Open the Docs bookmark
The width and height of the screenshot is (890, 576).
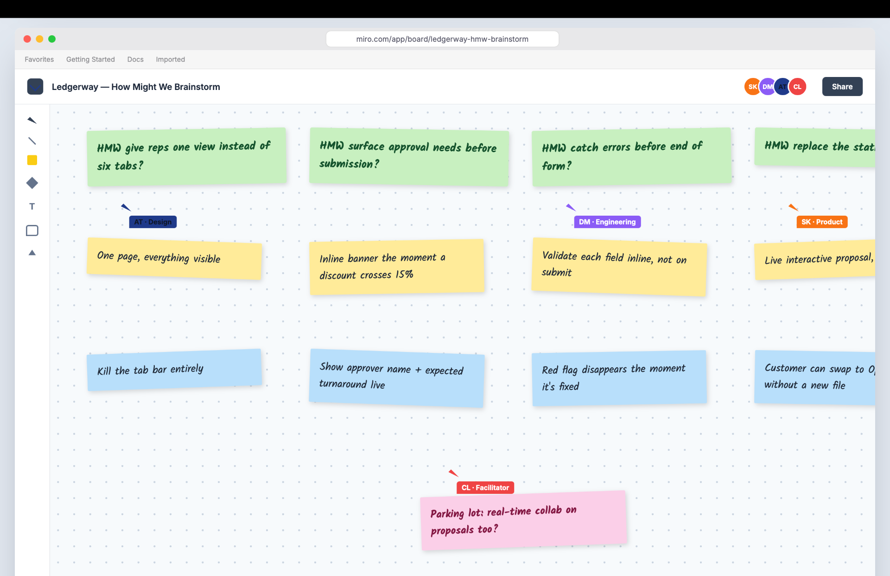click(135, 59)
